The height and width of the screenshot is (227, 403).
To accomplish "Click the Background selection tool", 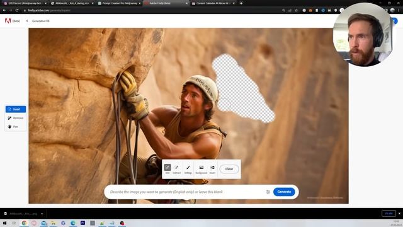I will (x=201, y=169).
